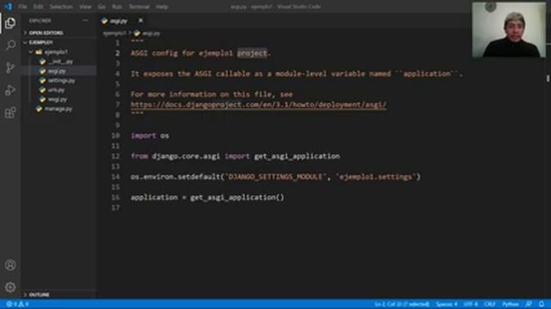Click the editor vertical scrollbar thumb
This screenshot has height=309, width=551.
[x=548, y=78]
